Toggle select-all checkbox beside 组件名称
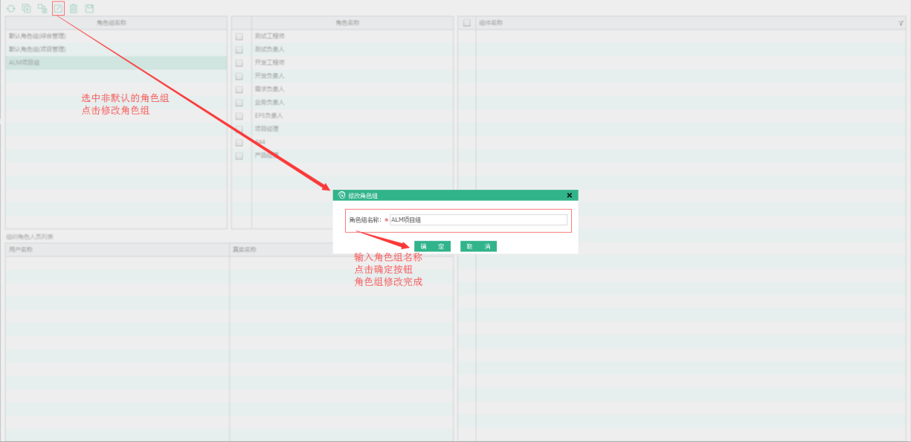 (467, 23)
